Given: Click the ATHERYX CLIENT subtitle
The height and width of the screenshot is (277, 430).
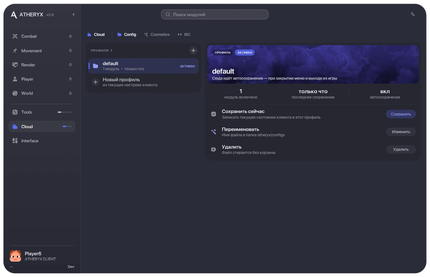Looking at the screenshot, I should click(x=40, y=259).
